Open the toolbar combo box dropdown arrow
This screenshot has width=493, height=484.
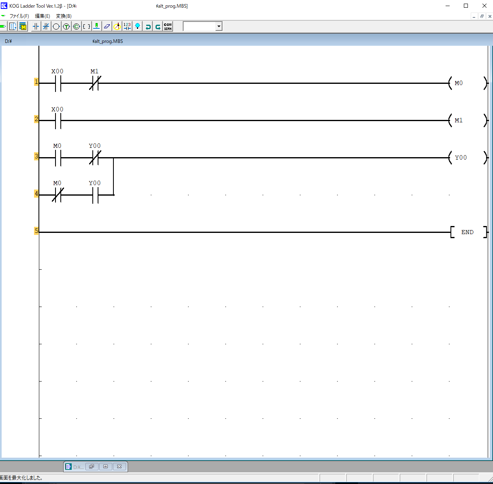click(219, 27)
